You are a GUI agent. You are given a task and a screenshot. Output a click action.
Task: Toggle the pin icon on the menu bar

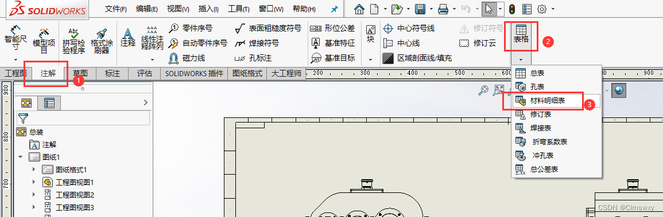click(334, 9)
